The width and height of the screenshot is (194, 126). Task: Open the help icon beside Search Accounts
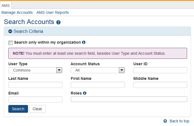click(x=58, y=22)
